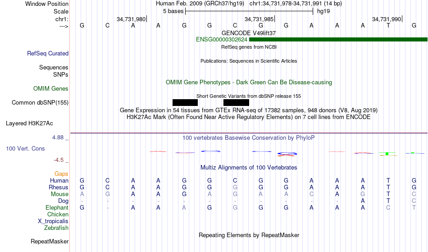Click the orange Gaps label
Image resolution: width=428 pixels, height=252 pixels.
[61, 174]
